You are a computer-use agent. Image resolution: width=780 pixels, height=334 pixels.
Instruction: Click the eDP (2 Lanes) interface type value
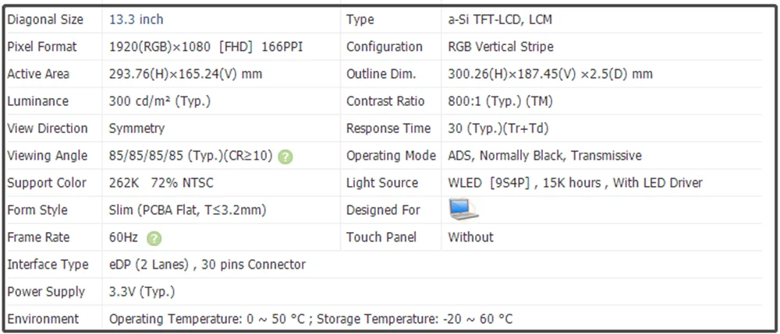point(207,265)
